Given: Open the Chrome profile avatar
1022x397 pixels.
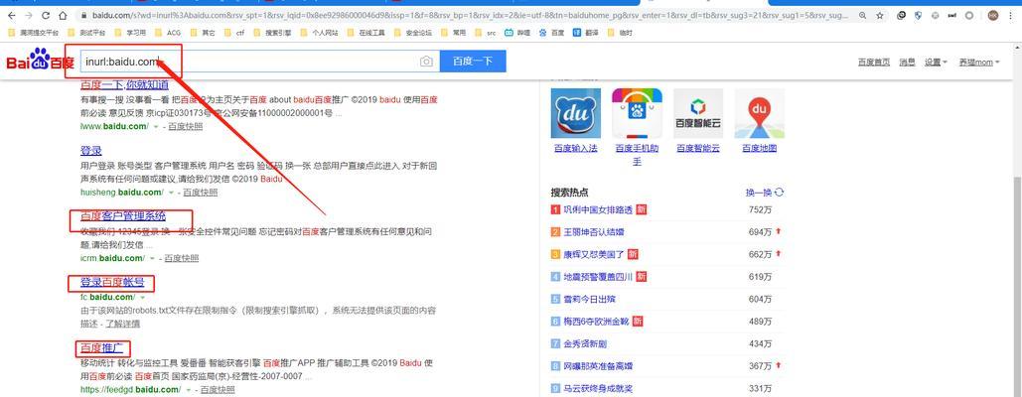Looking at the screenshot, I should click(992, 15).
